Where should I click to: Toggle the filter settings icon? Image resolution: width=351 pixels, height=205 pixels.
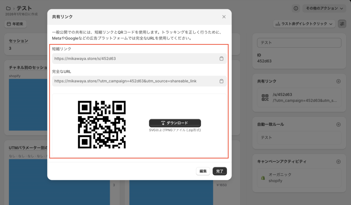[342, 24]
